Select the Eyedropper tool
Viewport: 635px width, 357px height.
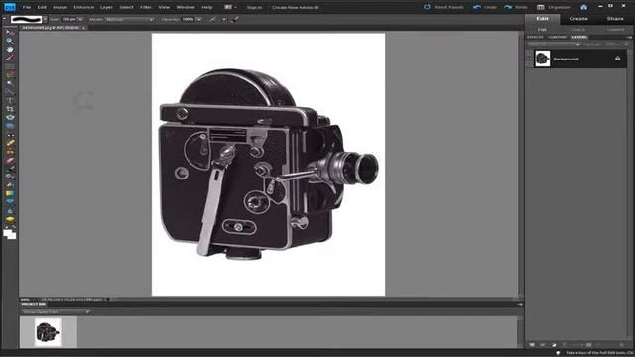click(10, 58)
